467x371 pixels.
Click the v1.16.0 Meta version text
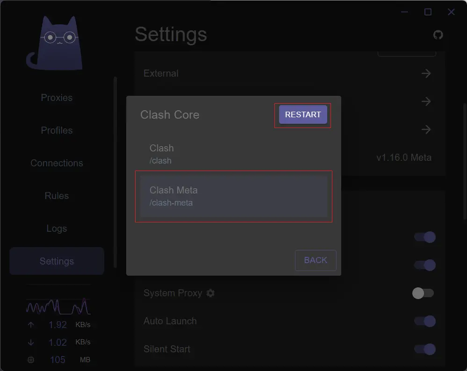pos(404,157)
